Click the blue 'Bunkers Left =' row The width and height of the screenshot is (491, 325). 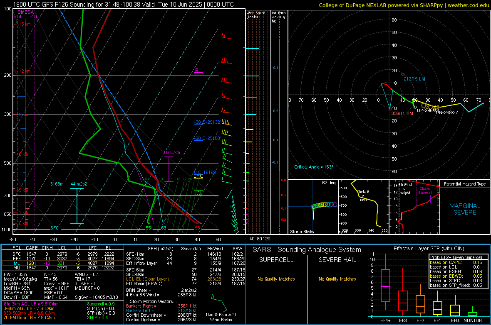tap(161, 310)
